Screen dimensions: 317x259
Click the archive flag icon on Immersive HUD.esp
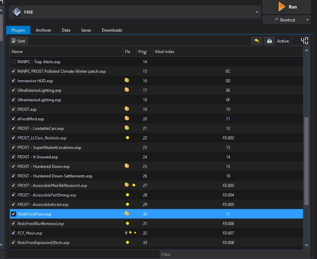coord(127,81)
